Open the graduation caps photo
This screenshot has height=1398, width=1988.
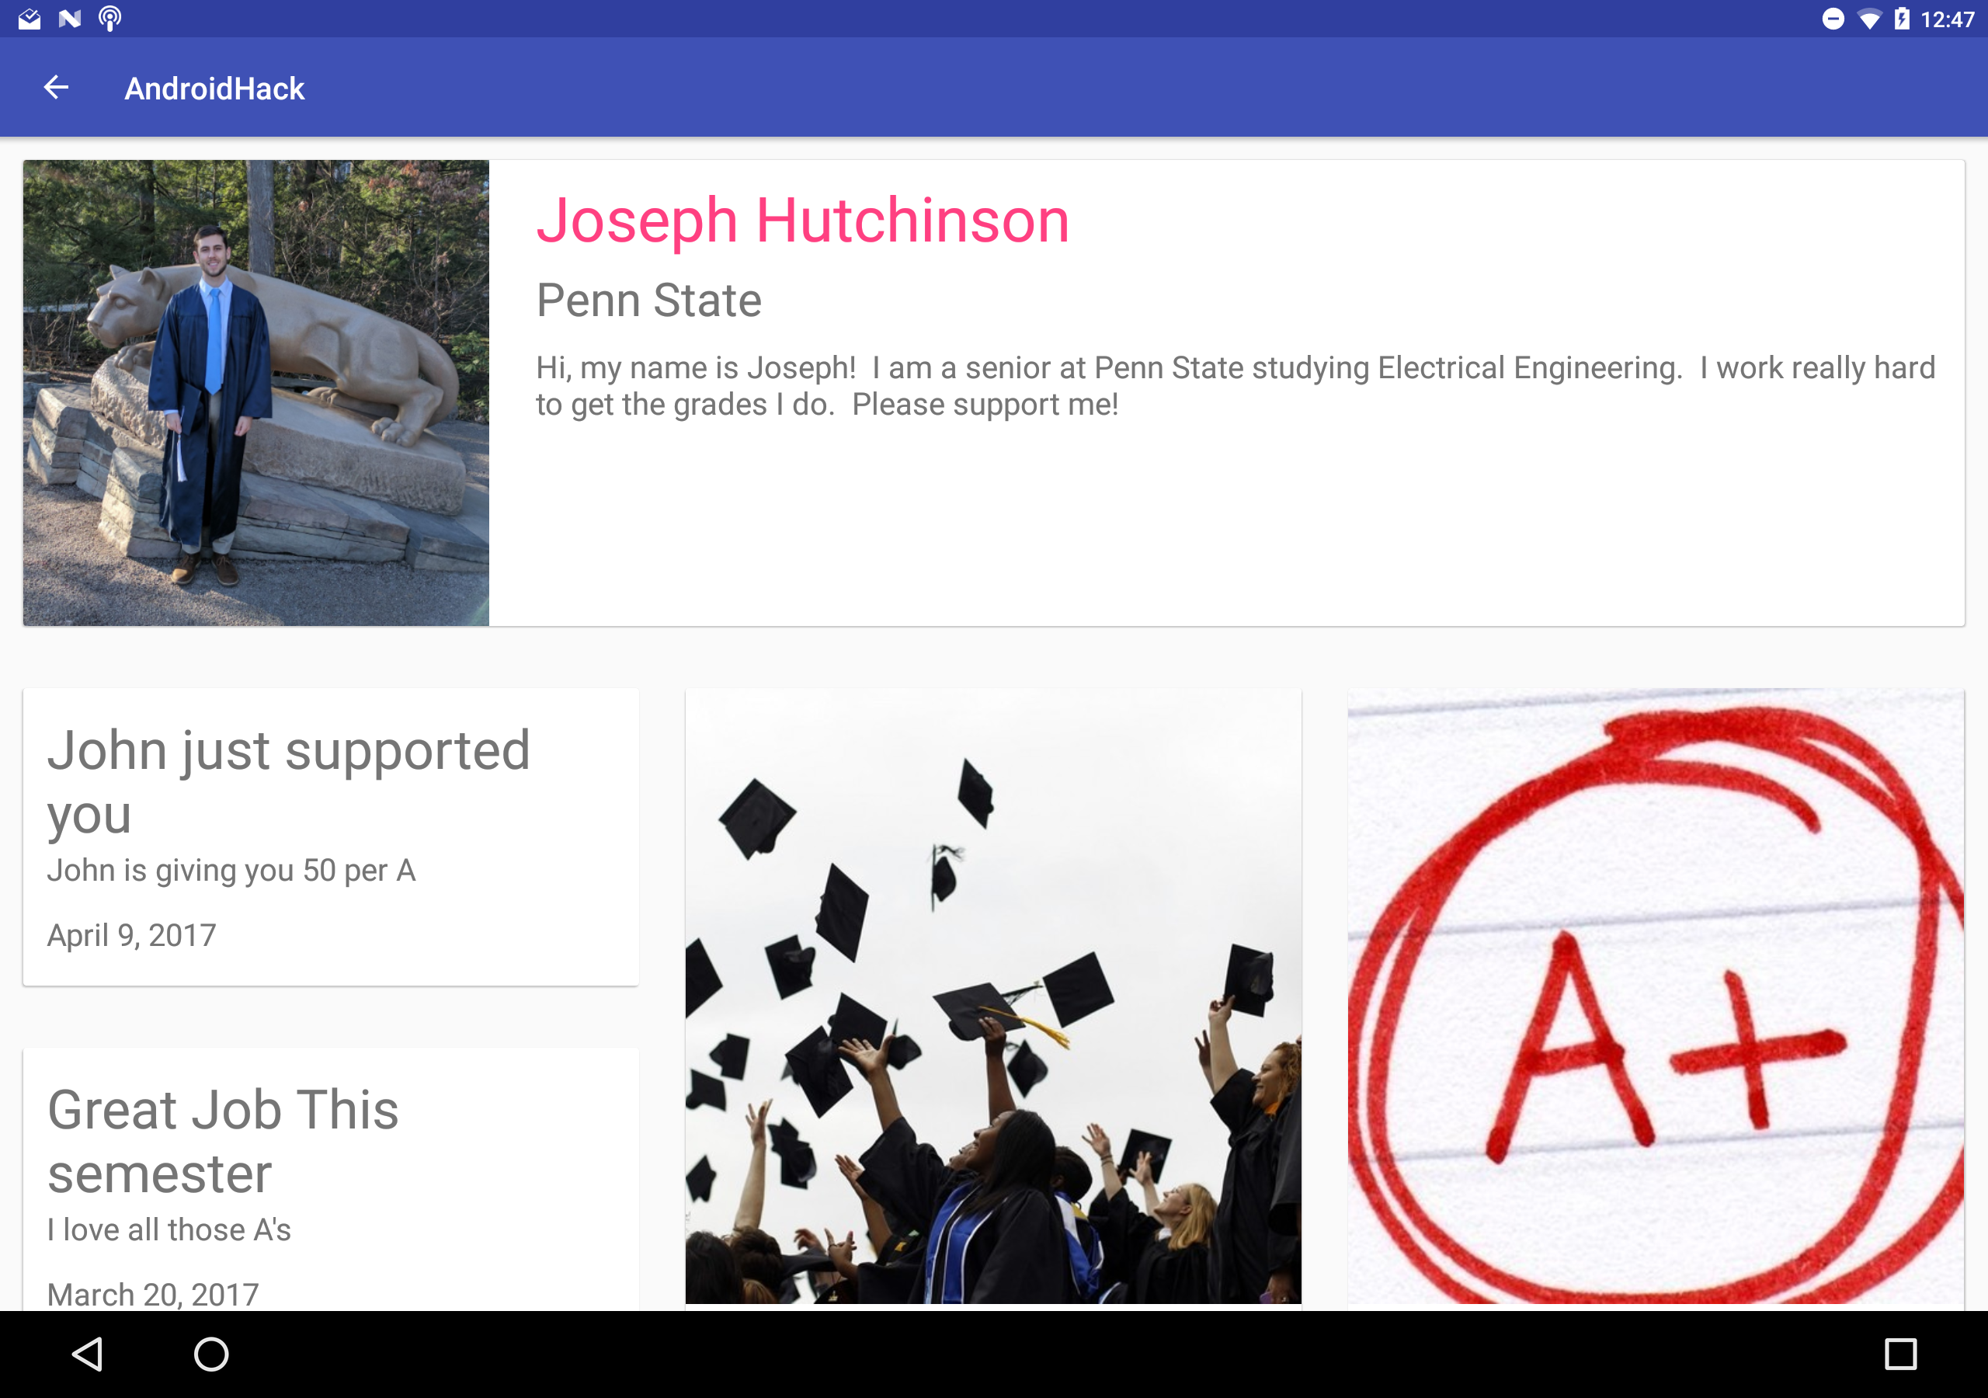click(x=993, y=996)
